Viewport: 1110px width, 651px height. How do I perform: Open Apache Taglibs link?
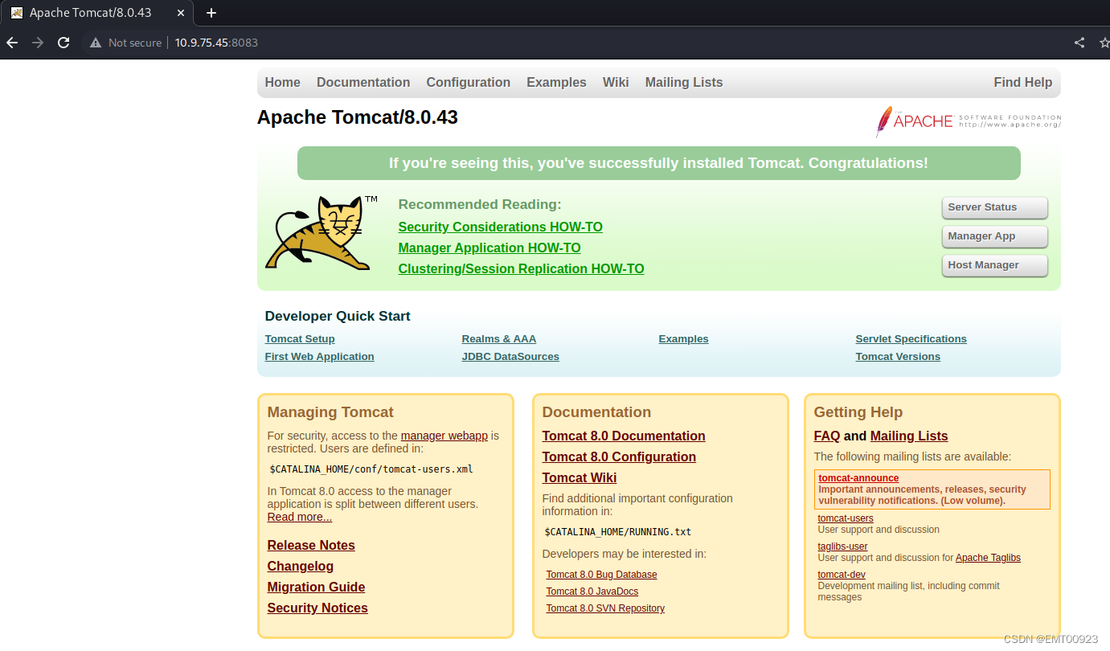click(988, 558)
